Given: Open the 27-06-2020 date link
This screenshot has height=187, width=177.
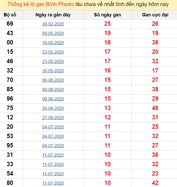Looking at the screenshot, I should coord(53,118).
